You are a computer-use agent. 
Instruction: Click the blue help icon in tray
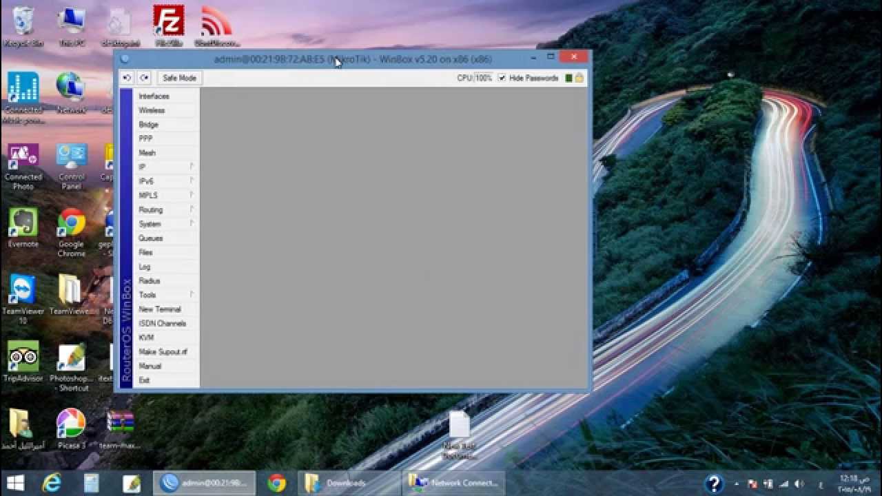click(x=714, y=483)
